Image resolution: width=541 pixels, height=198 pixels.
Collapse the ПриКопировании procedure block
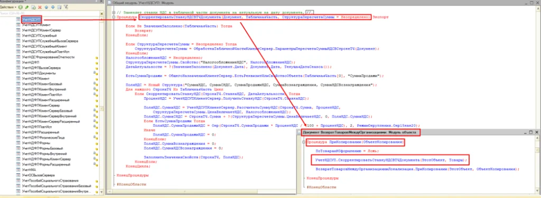304,142
